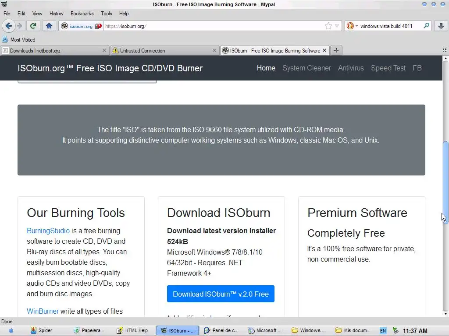Click the ISOburn.org site title heading
This screenshot has height=336, width=449.
(110, 68)
